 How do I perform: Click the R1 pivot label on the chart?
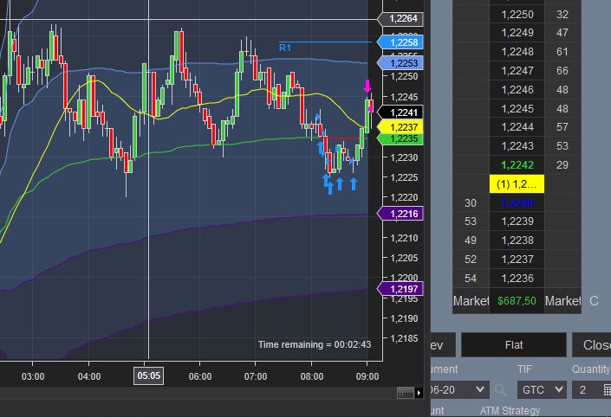285,48
